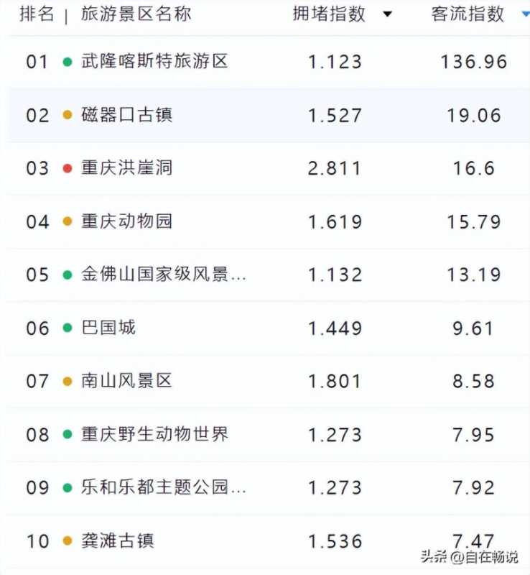The width and height of the screenshot is (530, 575).
Task: Sort by 客流指数 using its blue arrow
Action: pyautogui.click(x=524, y=14)
